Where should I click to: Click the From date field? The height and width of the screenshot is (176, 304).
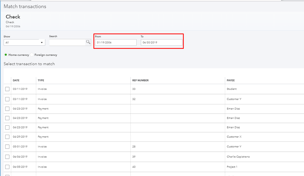coord(116,42)
